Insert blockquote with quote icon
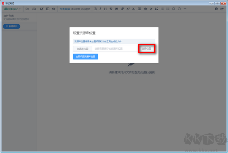228x153 pixels. tap(157, 9)
